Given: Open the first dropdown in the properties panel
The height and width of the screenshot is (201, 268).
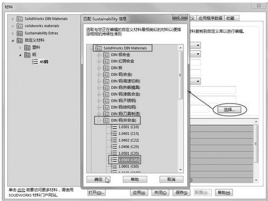Looking at the screenshot, I should pyautogui.click(x=198, y=45).
